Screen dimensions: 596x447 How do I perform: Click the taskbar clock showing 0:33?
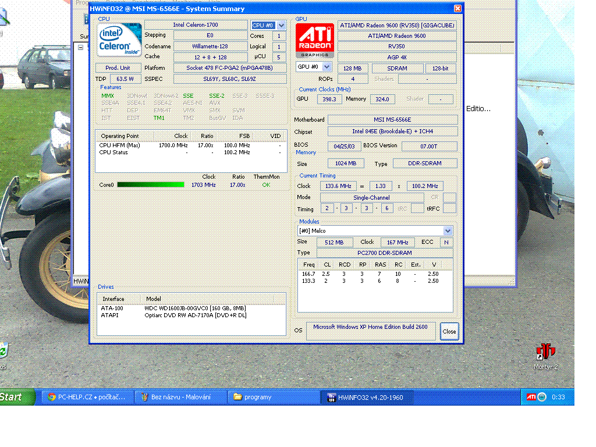coord(558,397)
